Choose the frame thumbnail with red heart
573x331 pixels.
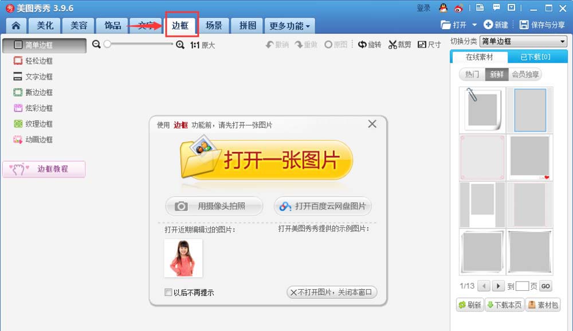coord(530,157)
